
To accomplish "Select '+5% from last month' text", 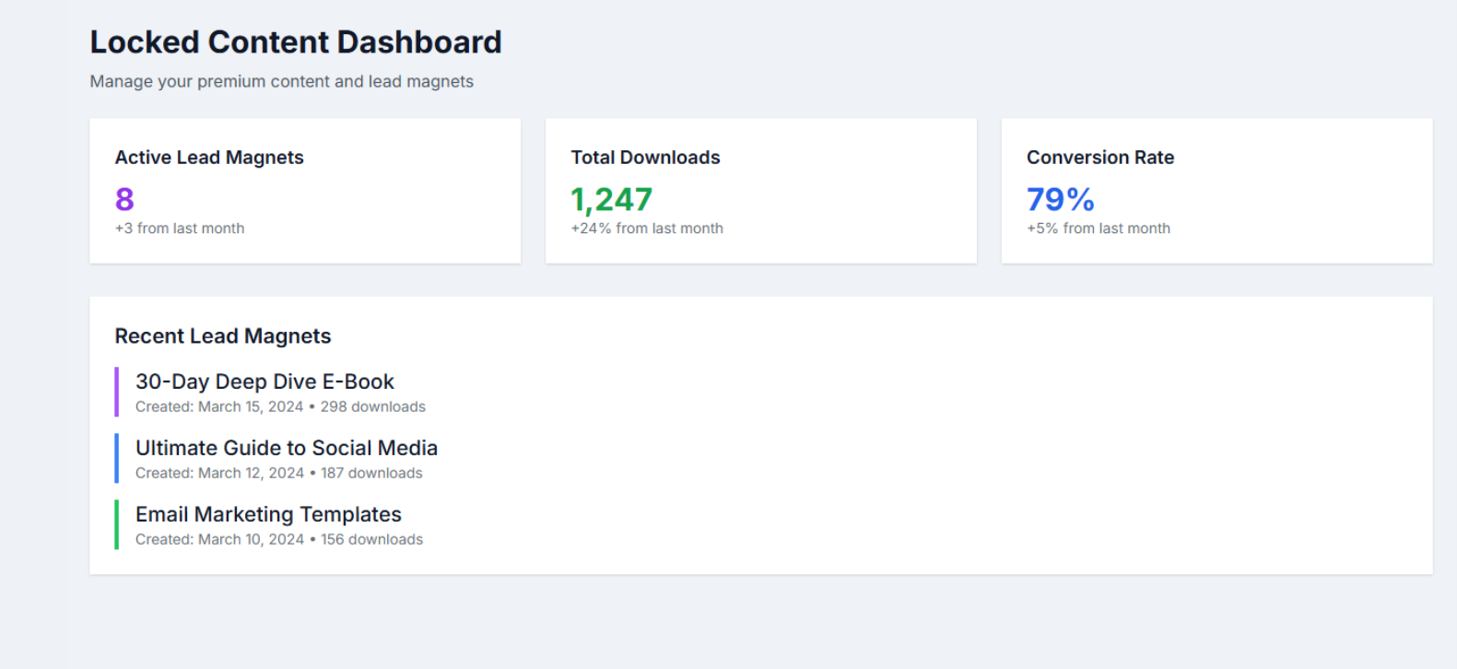I will 1099,229.
